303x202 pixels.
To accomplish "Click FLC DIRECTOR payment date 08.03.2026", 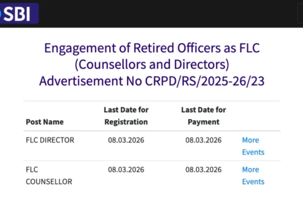I will point(204,140).
